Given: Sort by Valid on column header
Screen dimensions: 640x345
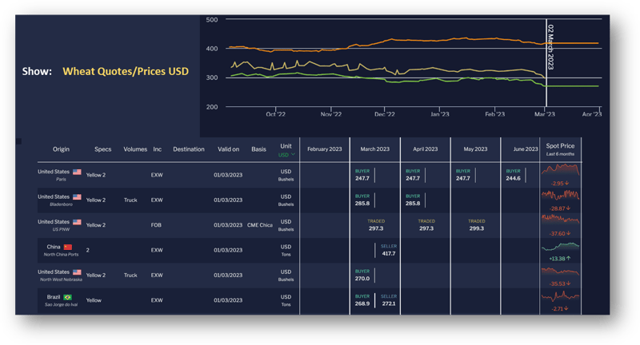Looking at the screenshot, I should 228,149.
